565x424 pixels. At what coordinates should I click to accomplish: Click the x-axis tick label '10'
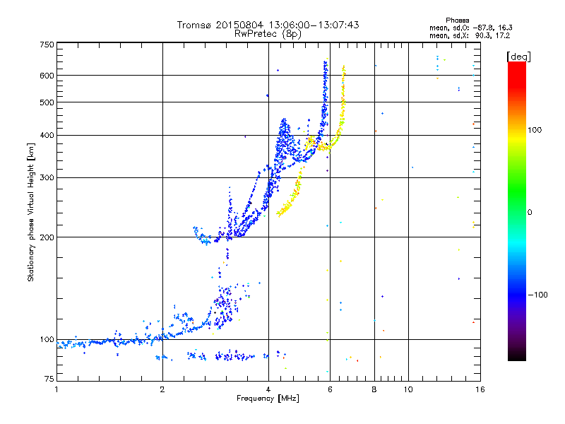coord(408,389)
